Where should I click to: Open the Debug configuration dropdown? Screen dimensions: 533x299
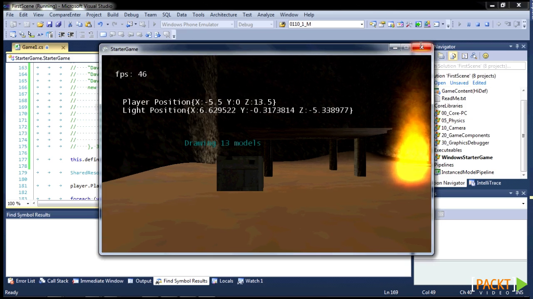click(x=271, y=25)
